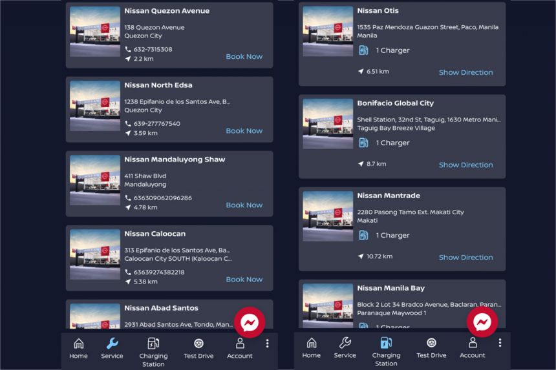Tap phone icon for Nissan North Edsa

(x=128, y=123)
